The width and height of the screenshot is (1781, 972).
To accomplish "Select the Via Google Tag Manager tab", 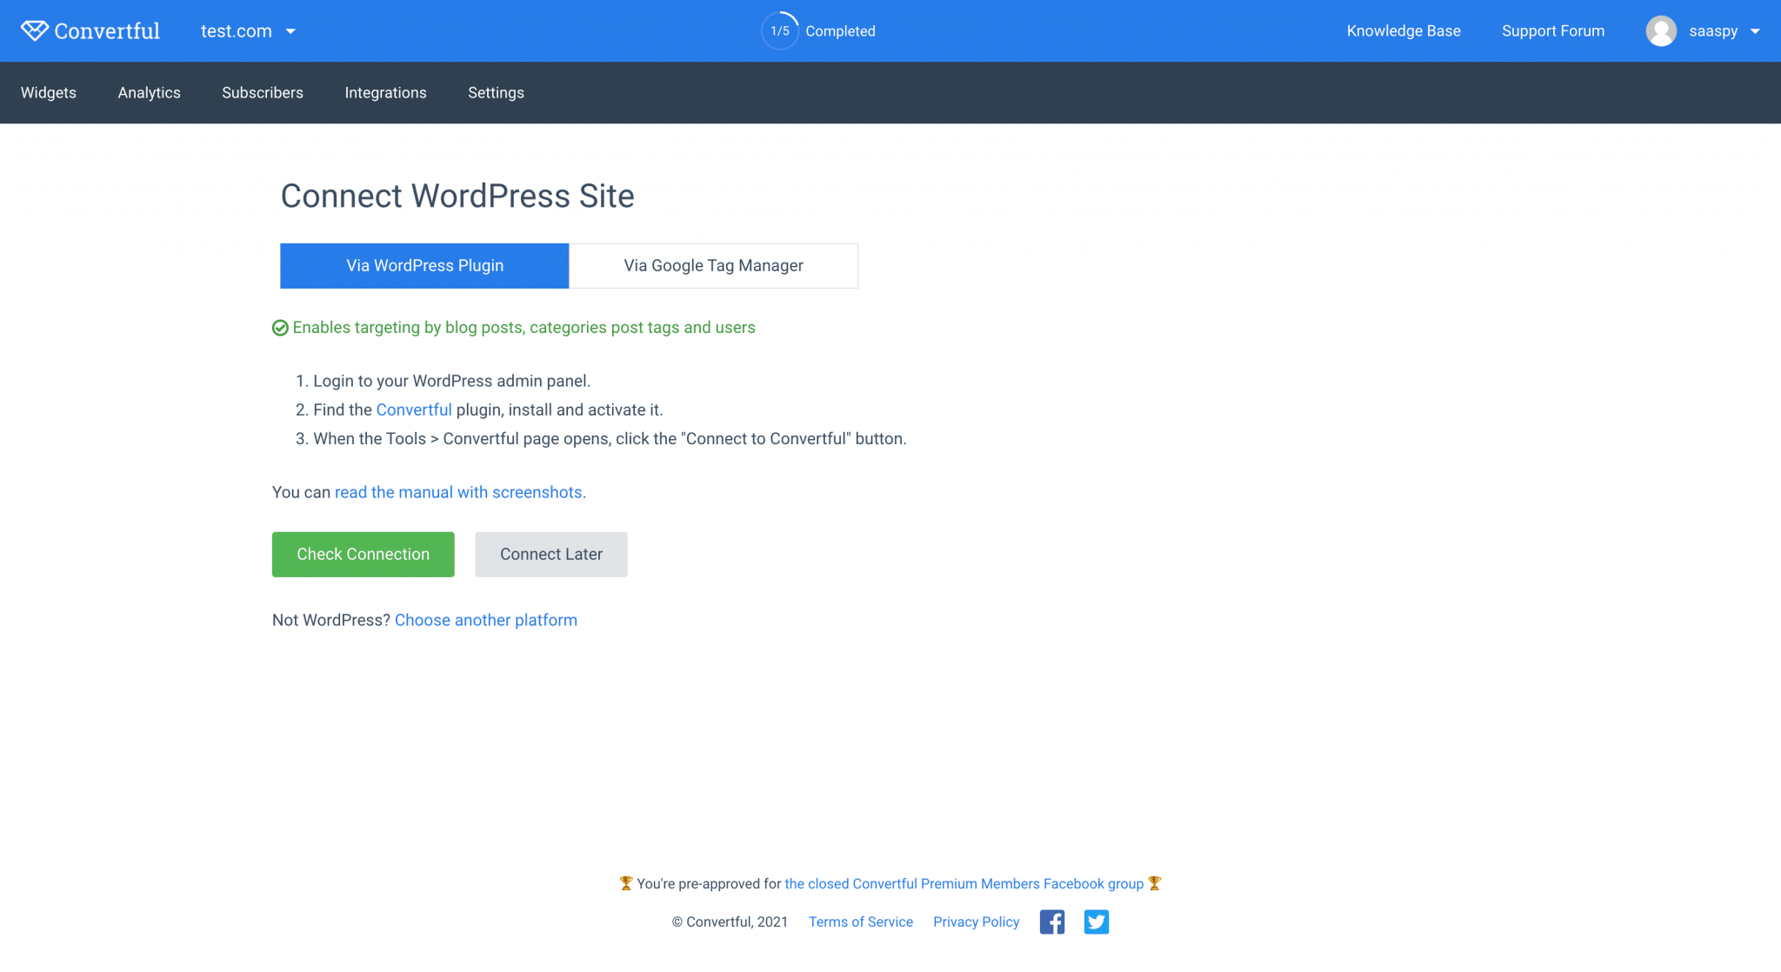I will (713, 266).
